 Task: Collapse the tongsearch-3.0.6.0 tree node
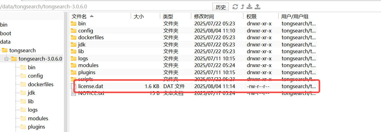[x=6, y=59]
